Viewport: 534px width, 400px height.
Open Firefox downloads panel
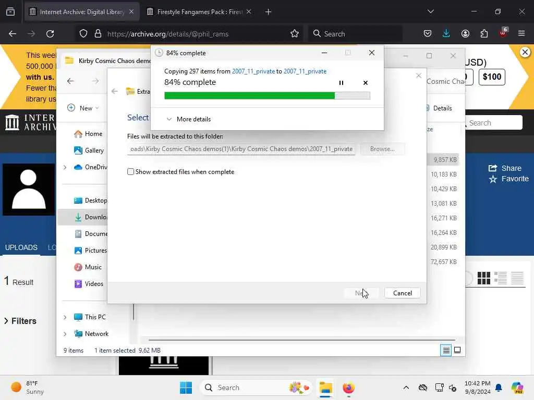tap(446, 33)
